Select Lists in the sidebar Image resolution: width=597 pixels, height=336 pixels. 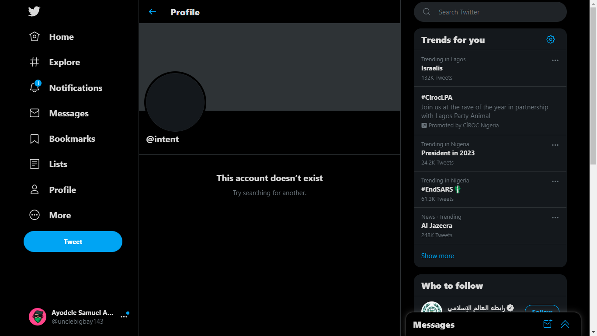[x=58, y=164]
